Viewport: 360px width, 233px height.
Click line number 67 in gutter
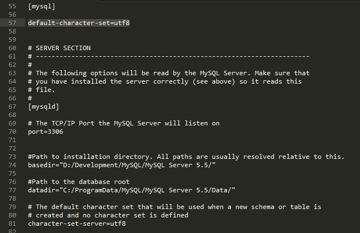pos(12,106)
